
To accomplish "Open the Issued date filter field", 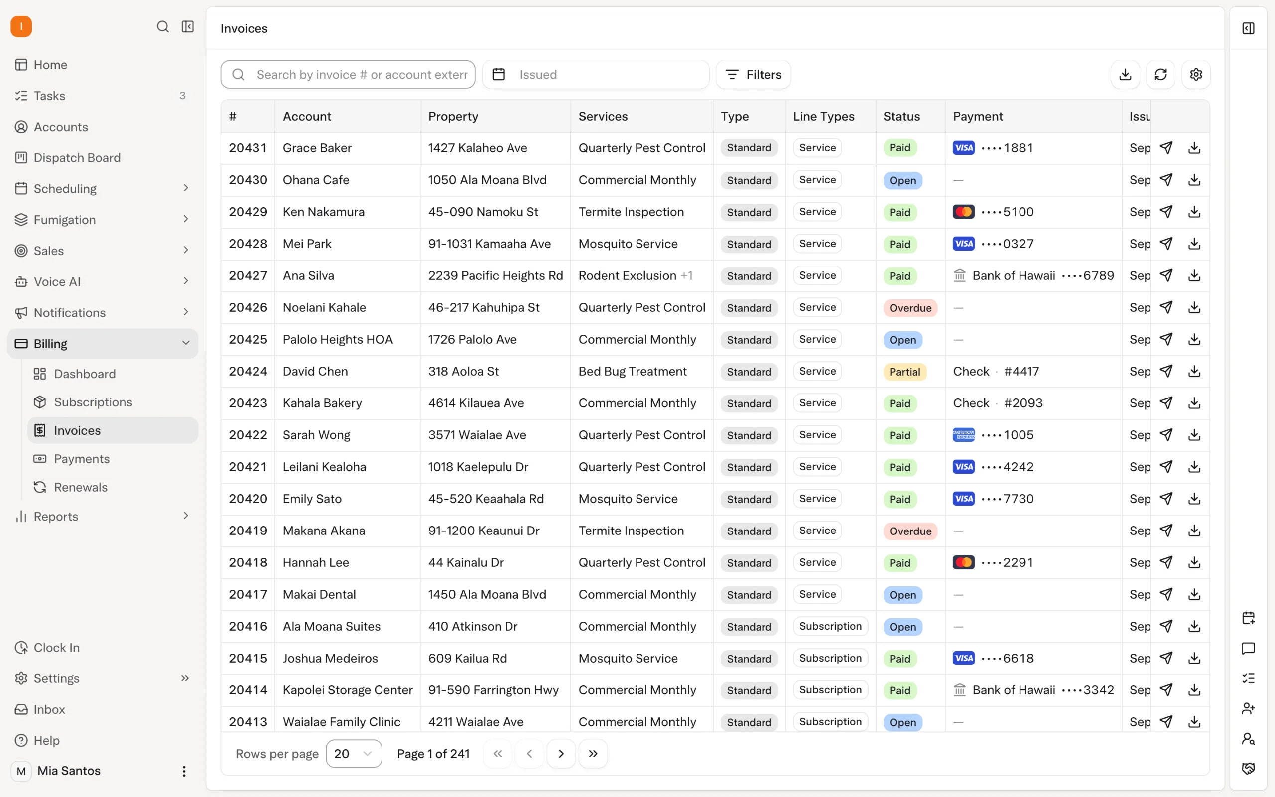I will tap(595, 74).
